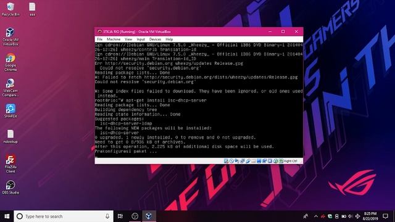
Task: Click the 'Prakonfigurasi paket ...' terminal line
Action: point(126,151)
